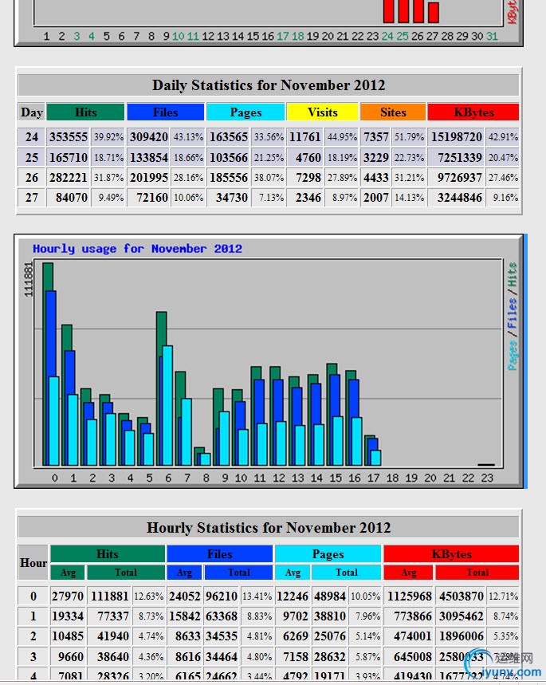This screenshot has width=546, height=685.
Task: Click the KBytes value 7251339
Action: tap(460, 157)
